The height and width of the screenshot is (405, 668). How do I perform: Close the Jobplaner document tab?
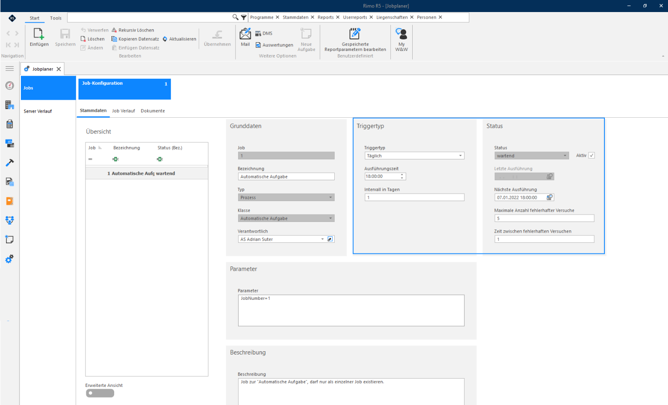pos(58,69)
